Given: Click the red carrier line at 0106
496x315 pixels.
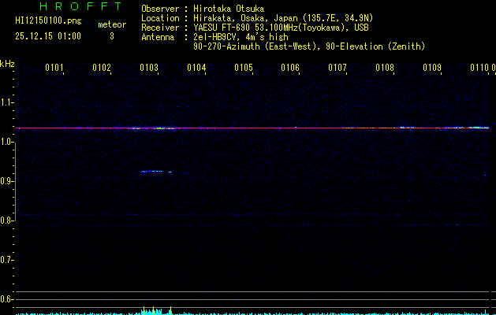Looking at the screenshot, I should (290, 128).
